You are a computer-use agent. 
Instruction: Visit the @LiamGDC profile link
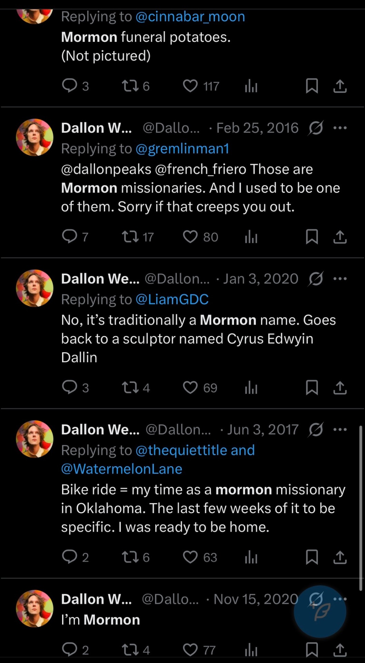(x=172, y=299)
